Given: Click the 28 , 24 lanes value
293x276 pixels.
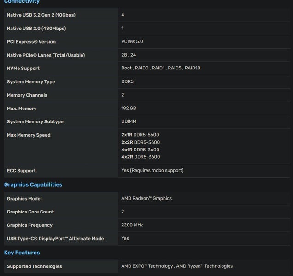Looking at the screenshot, I should tap(129, 55).
